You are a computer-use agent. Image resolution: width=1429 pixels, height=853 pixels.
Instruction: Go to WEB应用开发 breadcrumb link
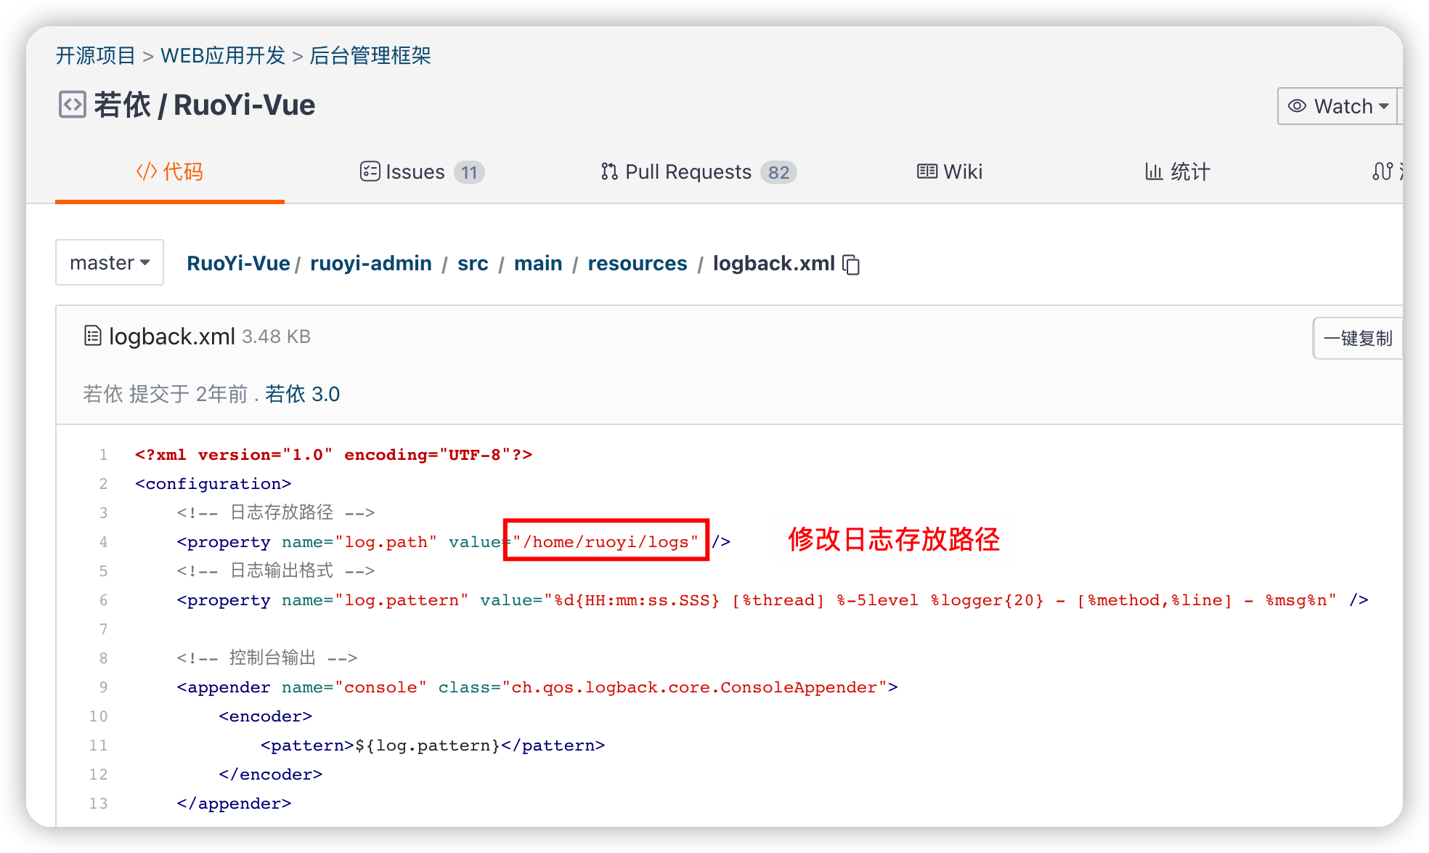point(223,55)
